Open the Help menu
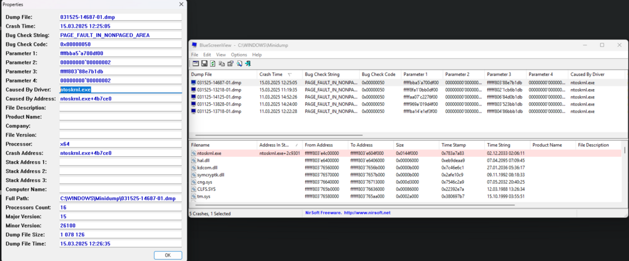Image resolution: width=629 pixels, height=261 pixels. point(257,55)
